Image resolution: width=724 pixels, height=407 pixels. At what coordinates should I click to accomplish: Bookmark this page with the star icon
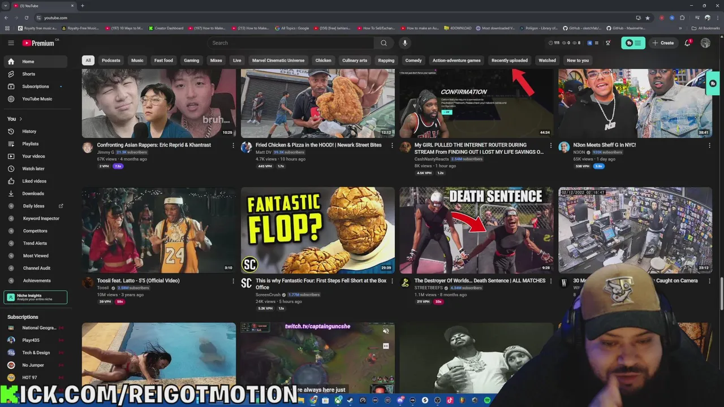tap(648, 18)
